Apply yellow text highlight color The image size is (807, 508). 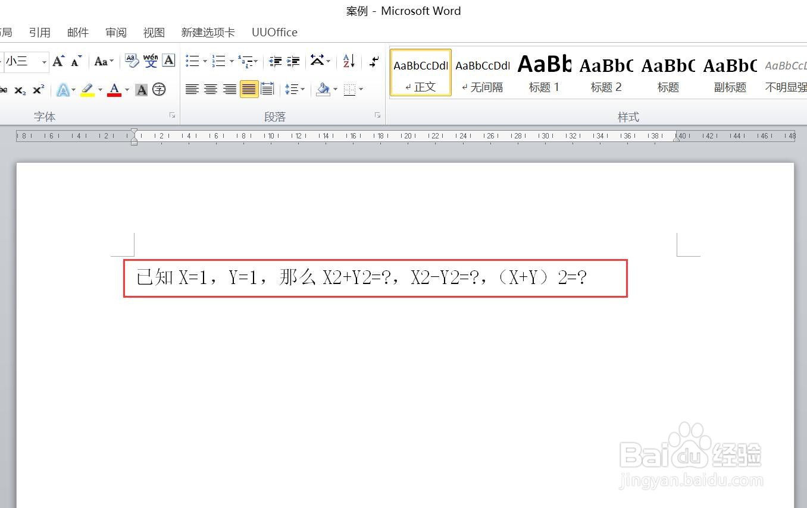(x=88, y=90)
